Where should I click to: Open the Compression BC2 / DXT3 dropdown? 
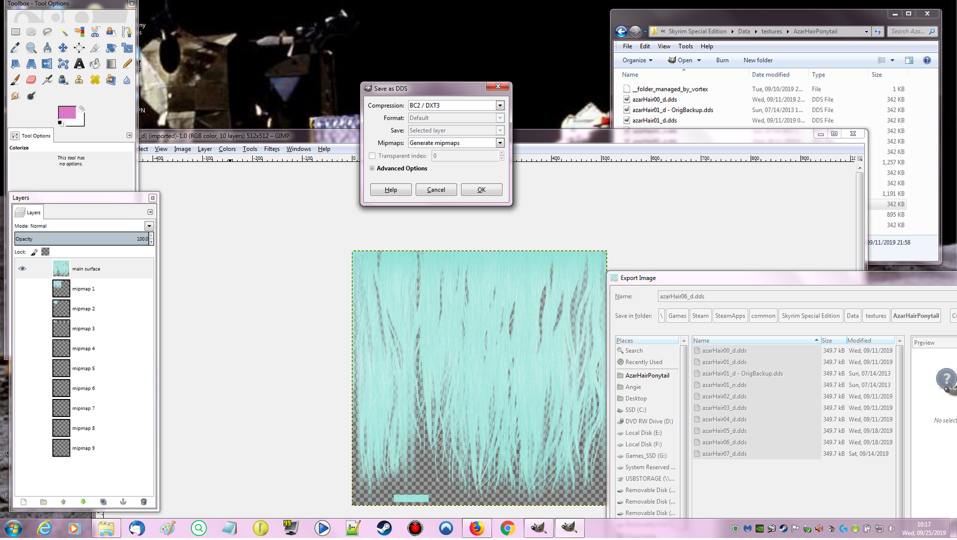[500, 105]
